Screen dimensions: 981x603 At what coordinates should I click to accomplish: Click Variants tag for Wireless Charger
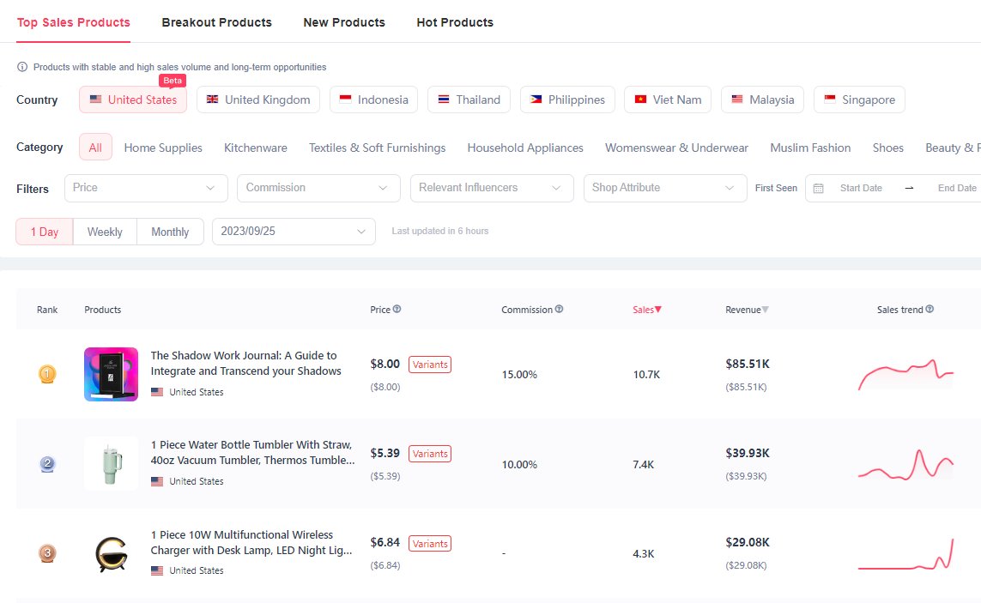430,544
